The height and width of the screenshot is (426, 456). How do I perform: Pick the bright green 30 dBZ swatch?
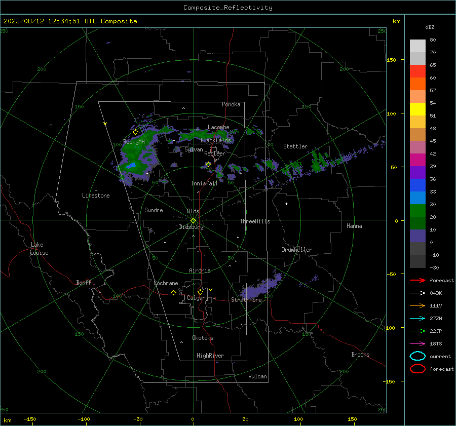click(417, 210)
